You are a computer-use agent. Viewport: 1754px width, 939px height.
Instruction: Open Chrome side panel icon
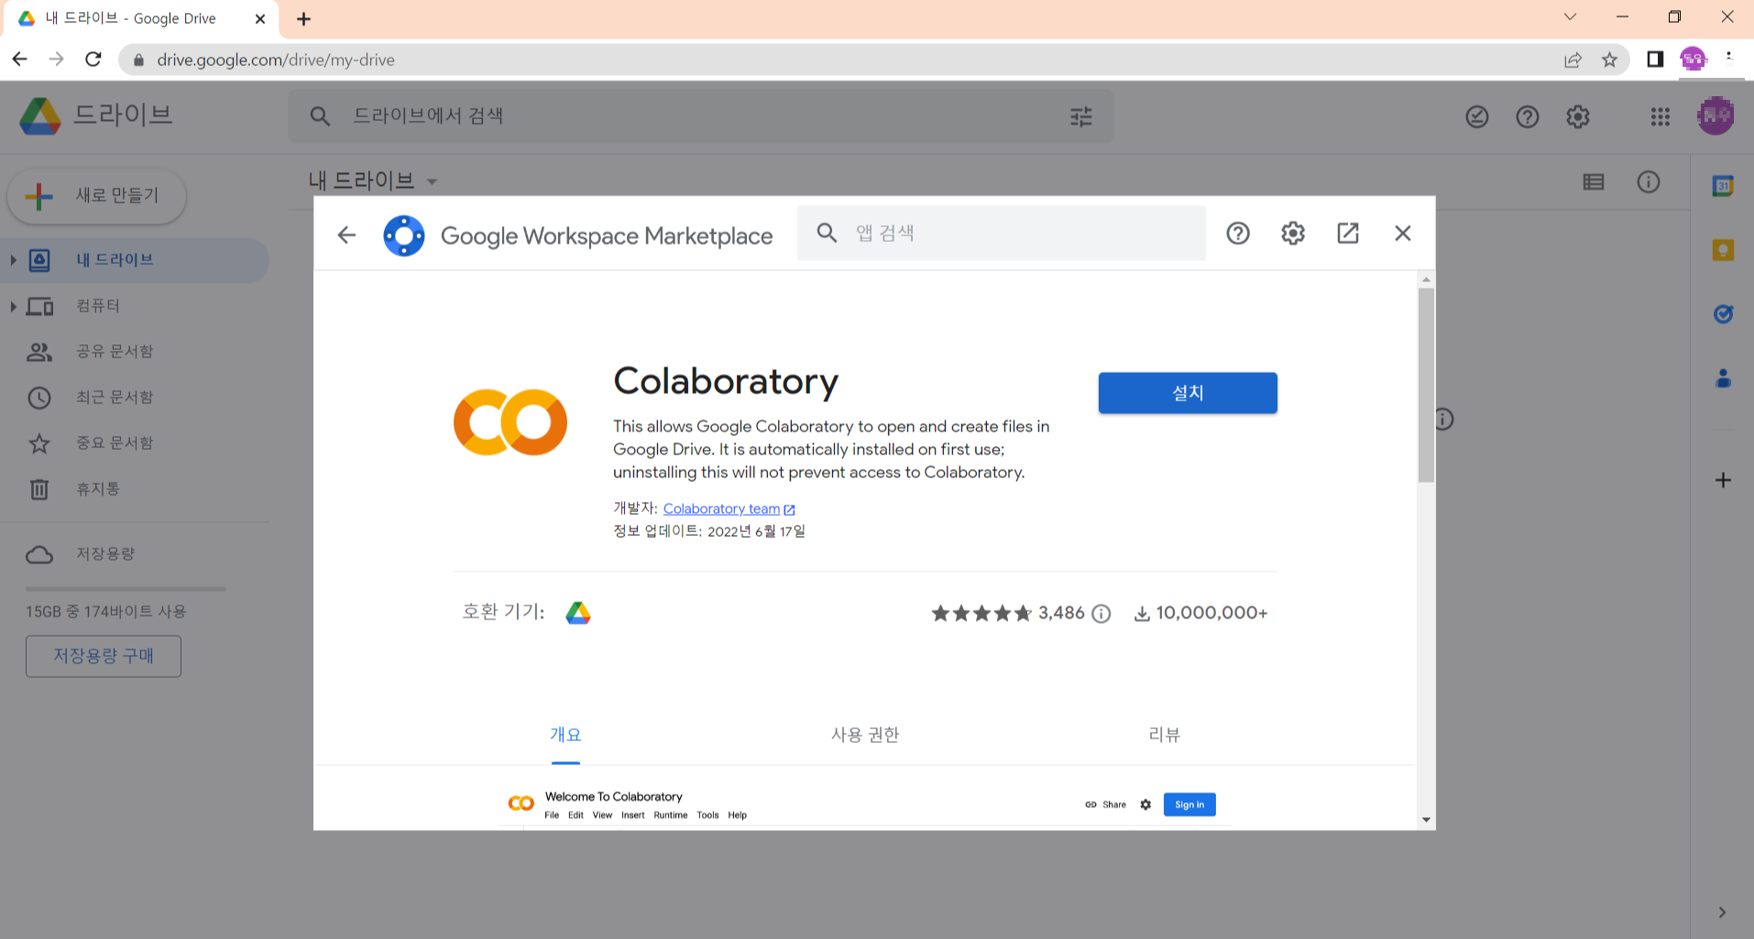point(1655,60)
